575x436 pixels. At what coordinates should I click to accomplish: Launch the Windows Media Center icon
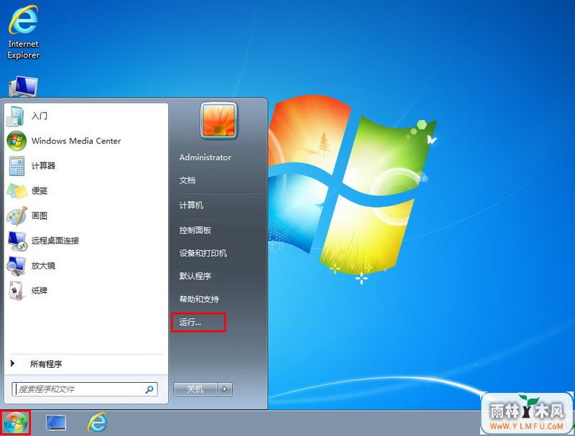click(x=17, y=141)
